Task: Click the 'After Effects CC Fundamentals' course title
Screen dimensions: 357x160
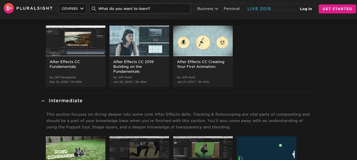Action: coord(65,64)
